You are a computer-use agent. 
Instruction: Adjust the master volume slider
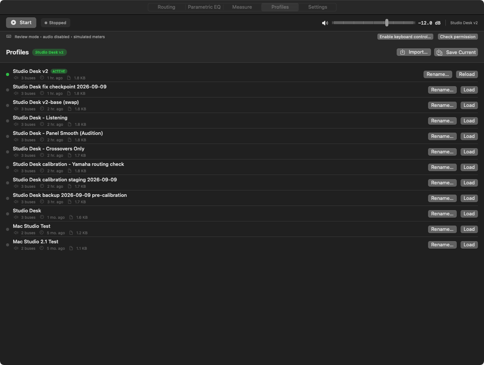[x=373, y=23]
